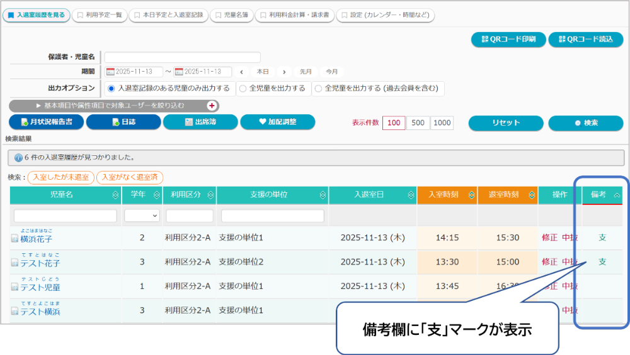The width and height of the screenshot is (630, 355).
Task: Go to previous day with left arrow
Action: [x=243, y=72]
